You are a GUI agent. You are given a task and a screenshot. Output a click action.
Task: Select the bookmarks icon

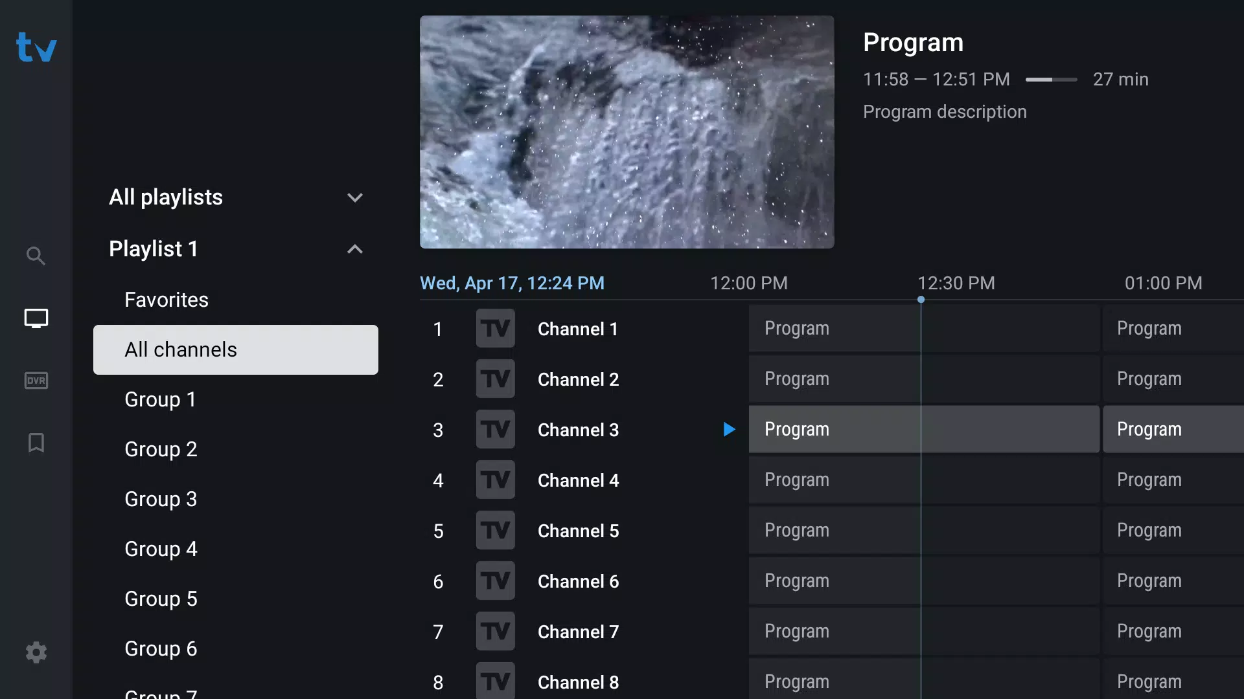click(36, 443)
